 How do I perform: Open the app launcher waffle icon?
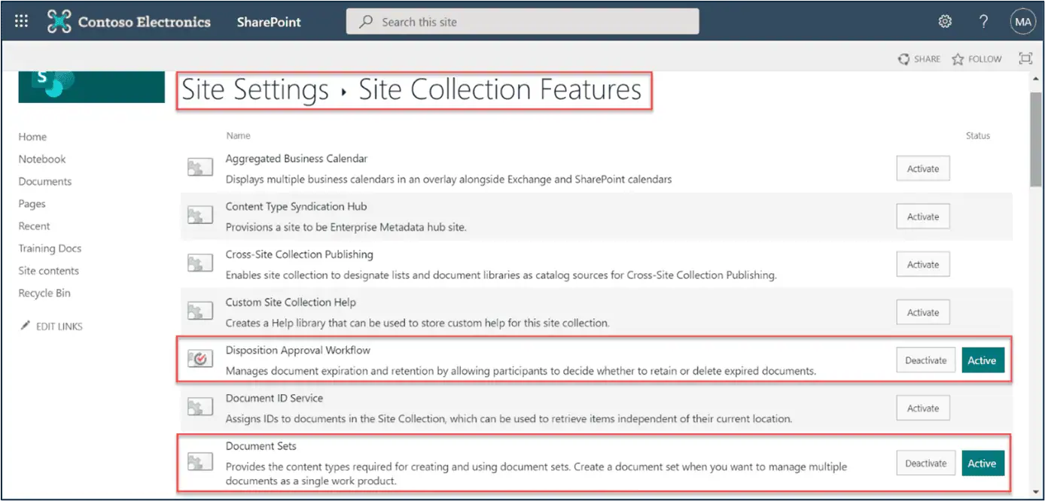21,21
